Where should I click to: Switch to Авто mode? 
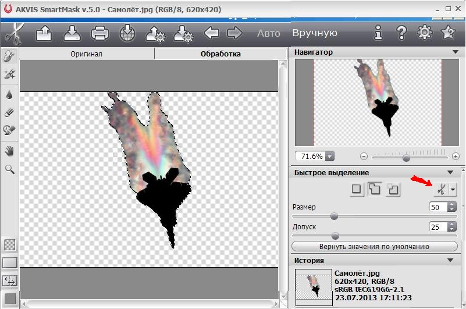[269, 33]
